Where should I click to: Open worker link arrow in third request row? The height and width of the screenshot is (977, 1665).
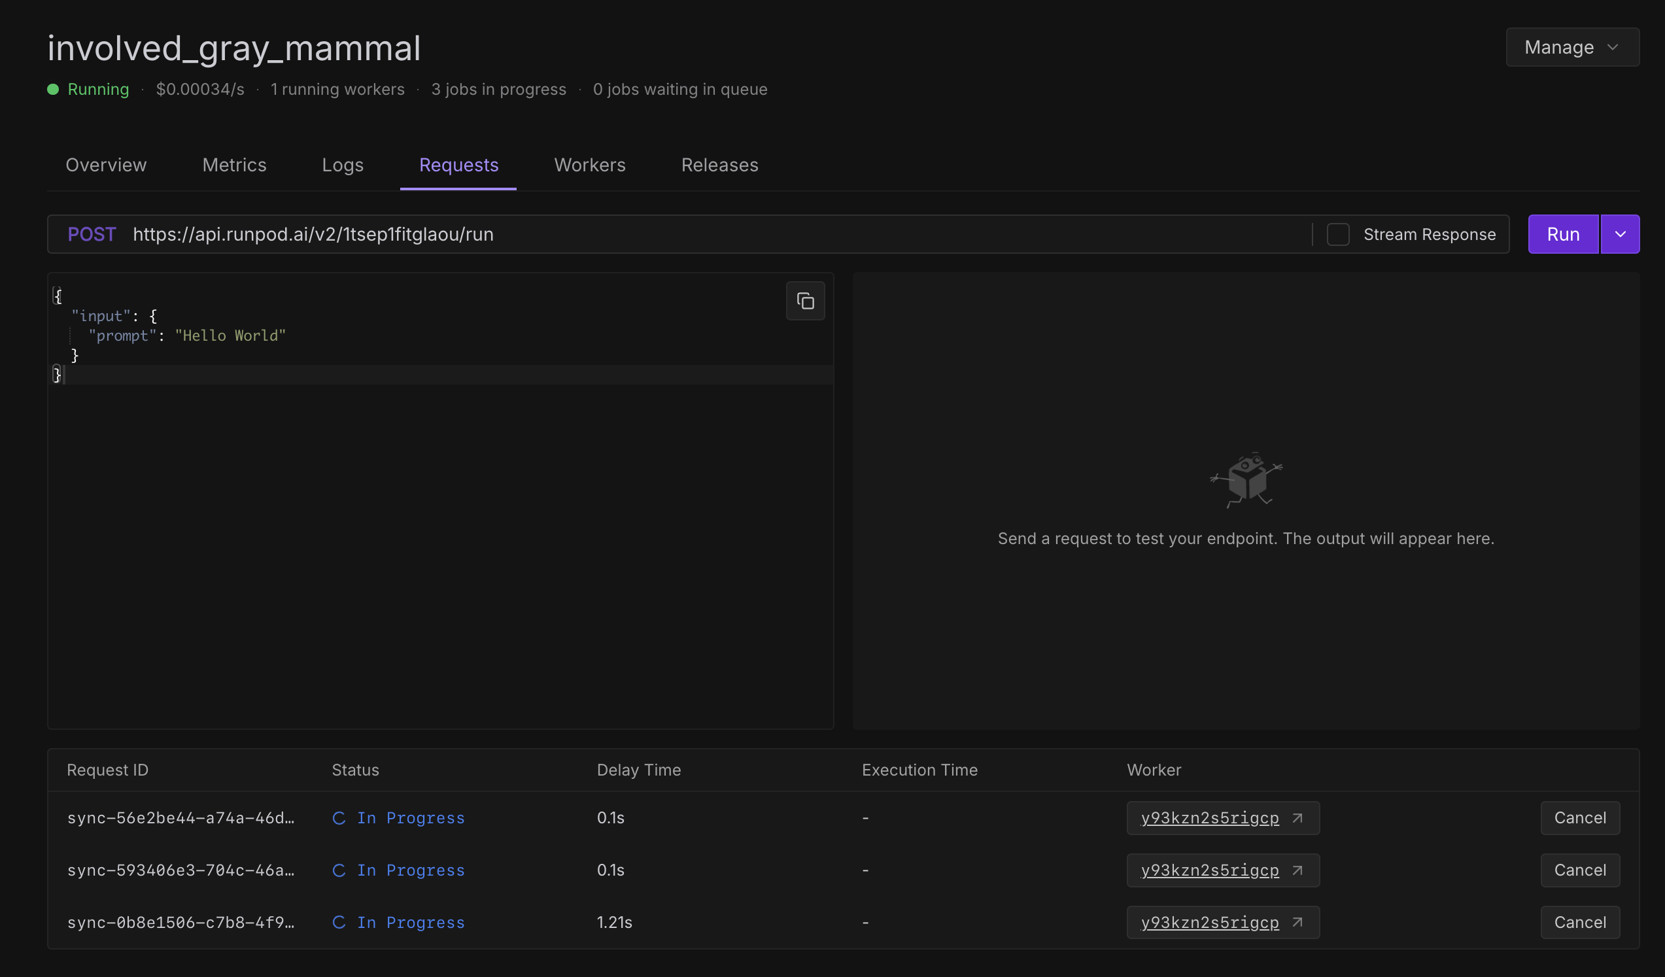pyautogui.click(x=1297, y=922)
